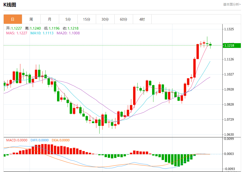Click the lowest green candlestick near 1.0630

pos(100,123)
